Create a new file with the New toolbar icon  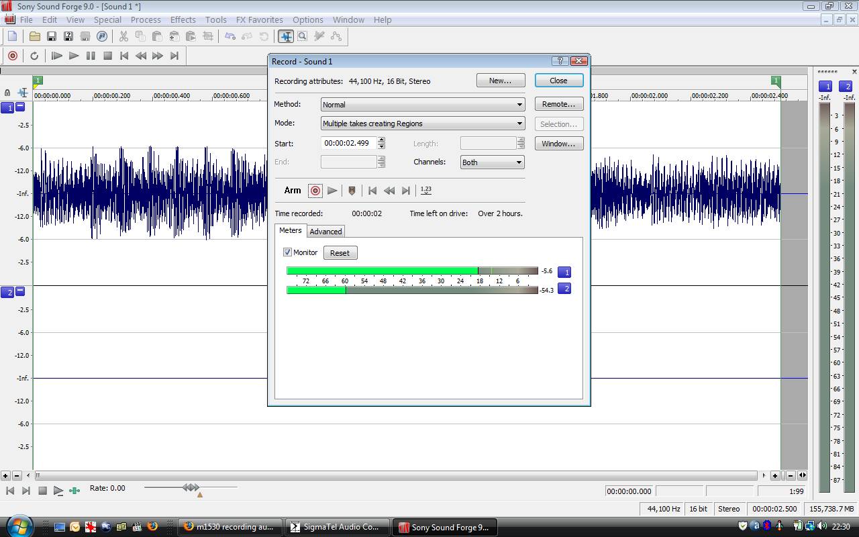[x=13, y=36]
